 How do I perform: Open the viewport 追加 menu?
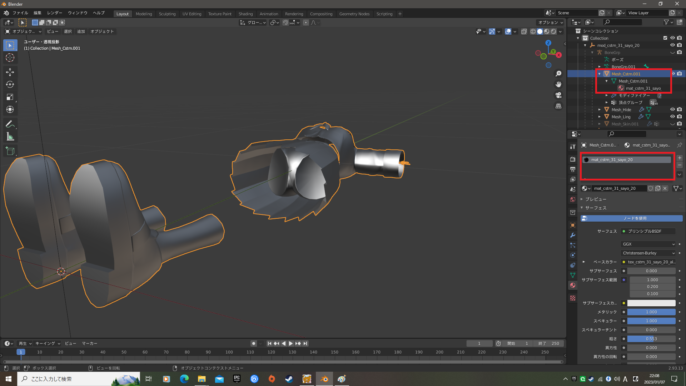(81, 31)
